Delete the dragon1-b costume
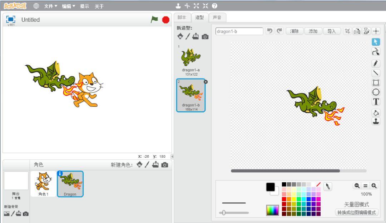386x223 pixels. click(206, 82)
